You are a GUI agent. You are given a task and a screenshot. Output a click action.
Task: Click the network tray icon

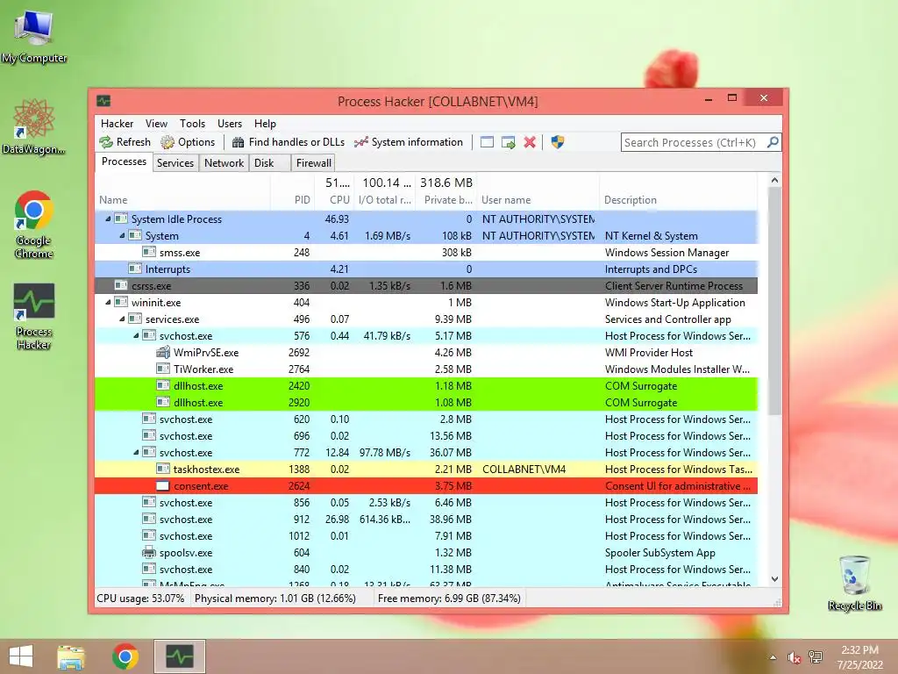point(816,657)
